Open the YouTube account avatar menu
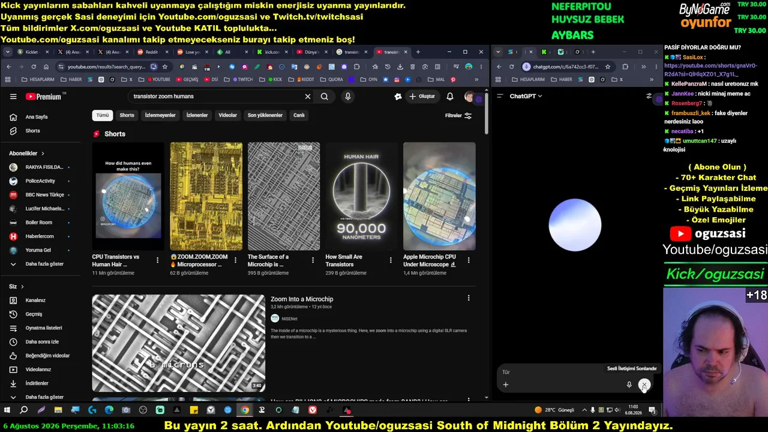This screenshot has height=432, width=768. click(x=470, y=97)
